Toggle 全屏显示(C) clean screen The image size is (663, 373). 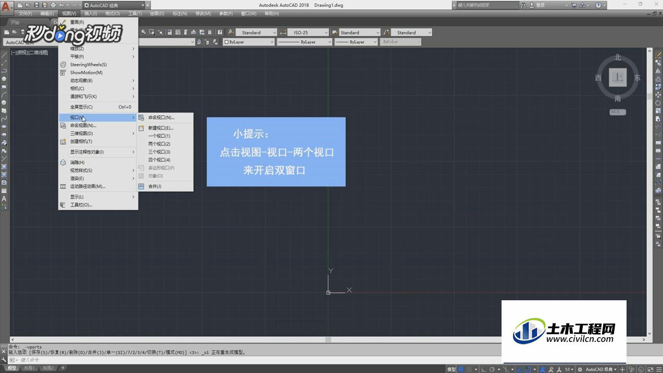[98, 107]
